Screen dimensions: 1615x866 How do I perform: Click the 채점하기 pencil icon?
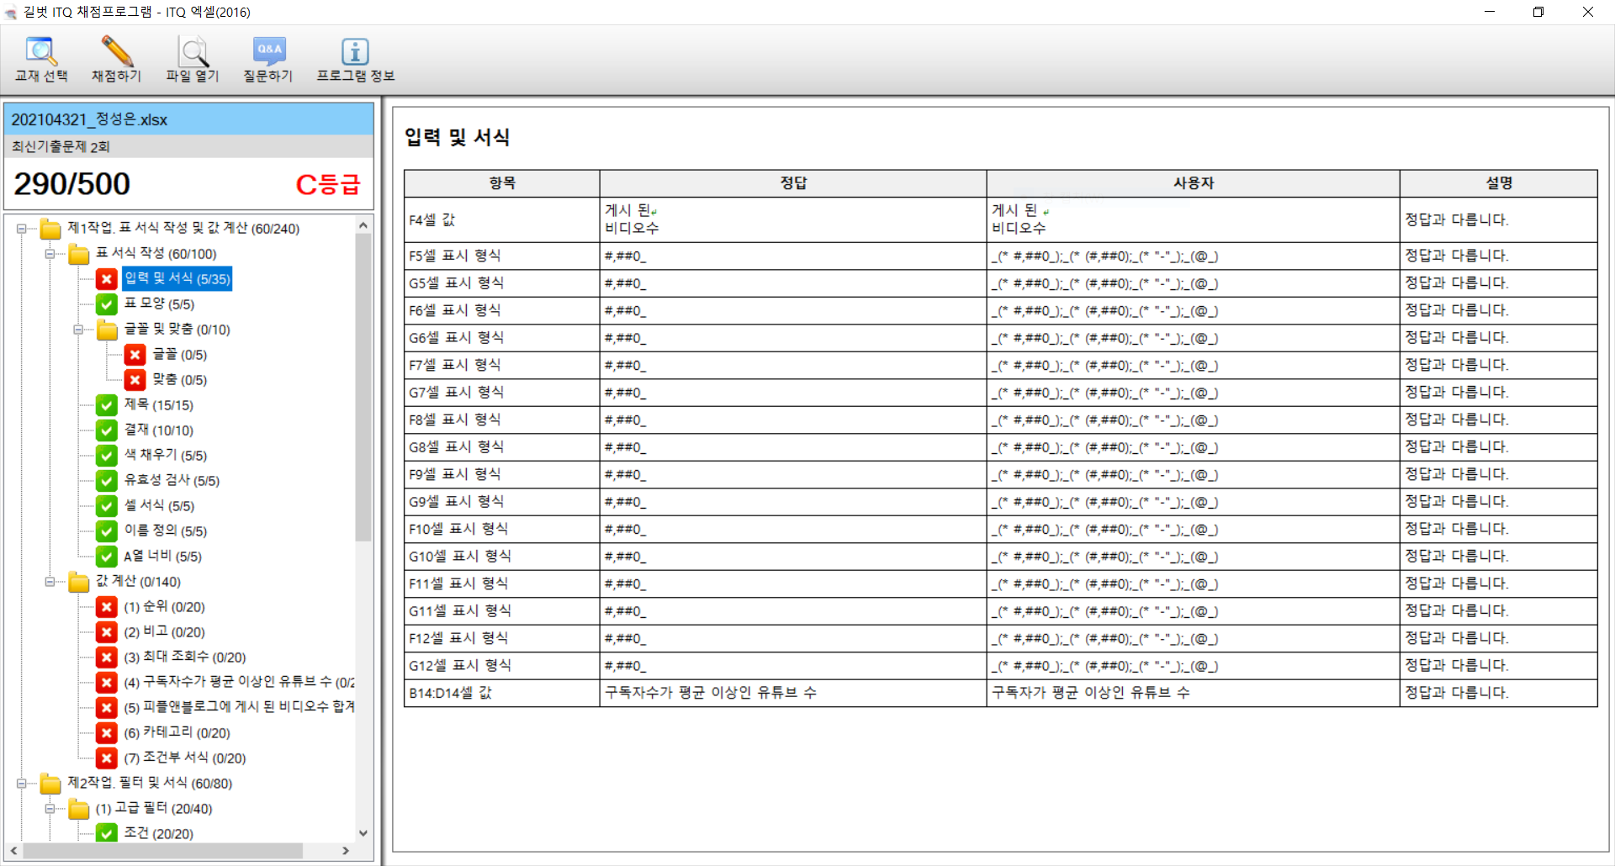pyautogui.click(x=116, y=53)
